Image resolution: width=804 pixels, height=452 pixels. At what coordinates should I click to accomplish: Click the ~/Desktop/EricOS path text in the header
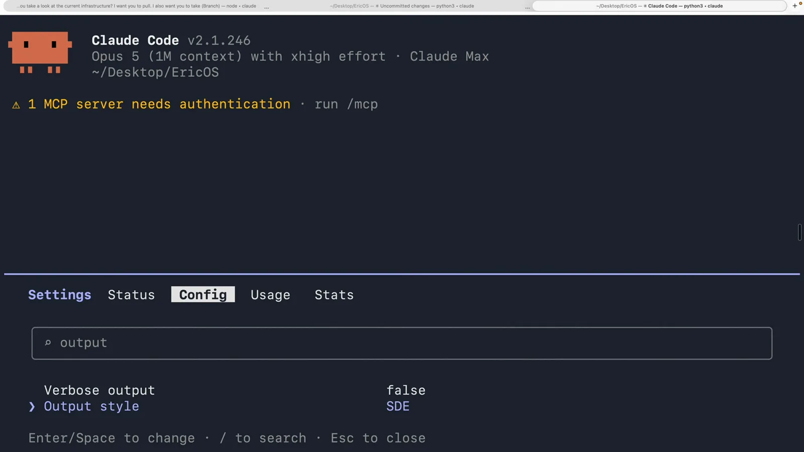point(155,72)
